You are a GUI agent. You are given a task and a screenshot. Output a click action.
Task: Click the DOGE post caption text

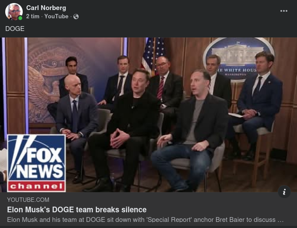(x=15, y=29)
